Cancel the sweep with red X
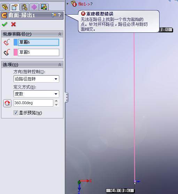 point(13,24)
